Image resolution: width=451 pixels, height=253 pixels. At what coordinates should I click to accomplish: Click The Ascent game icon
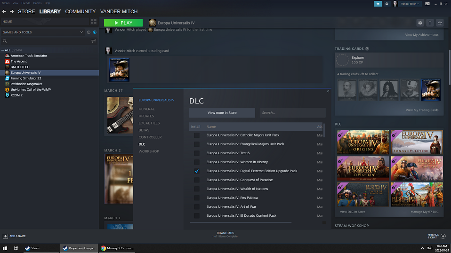(x=7, y=61)
